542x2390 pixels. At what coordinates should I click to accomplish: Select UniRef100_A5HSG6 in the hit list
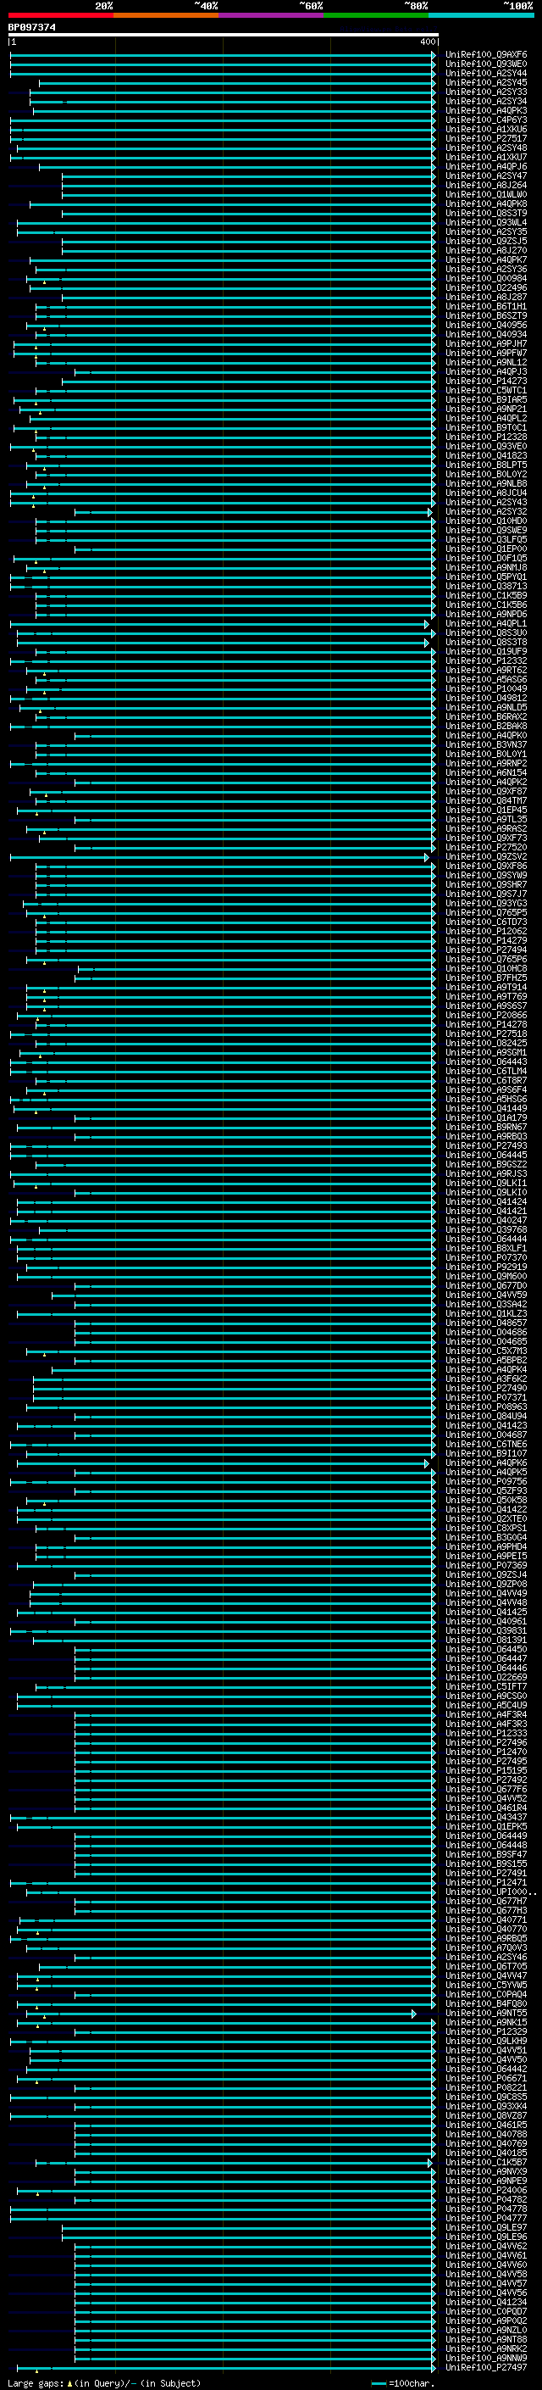pos(486,1099)
